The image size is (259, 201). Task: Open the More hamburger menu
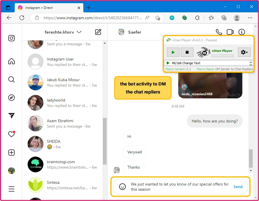(x=11, y=189)
